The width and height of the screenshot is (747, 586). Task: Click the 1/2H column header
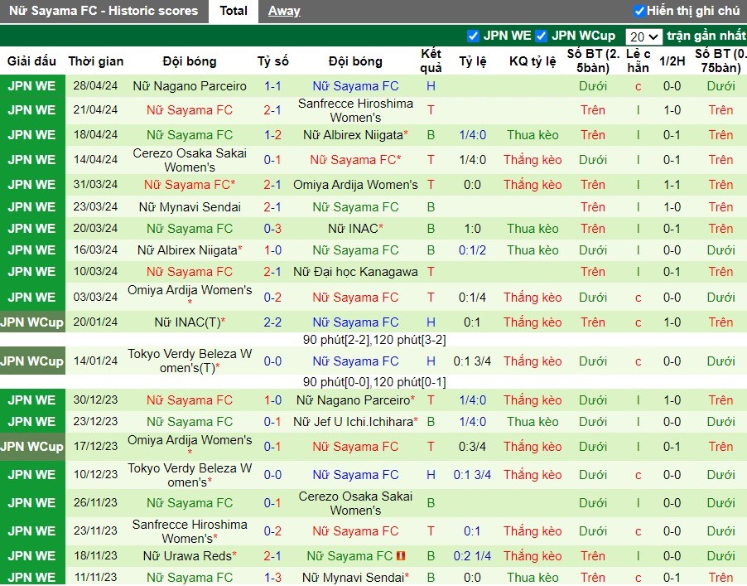[672, 61]
